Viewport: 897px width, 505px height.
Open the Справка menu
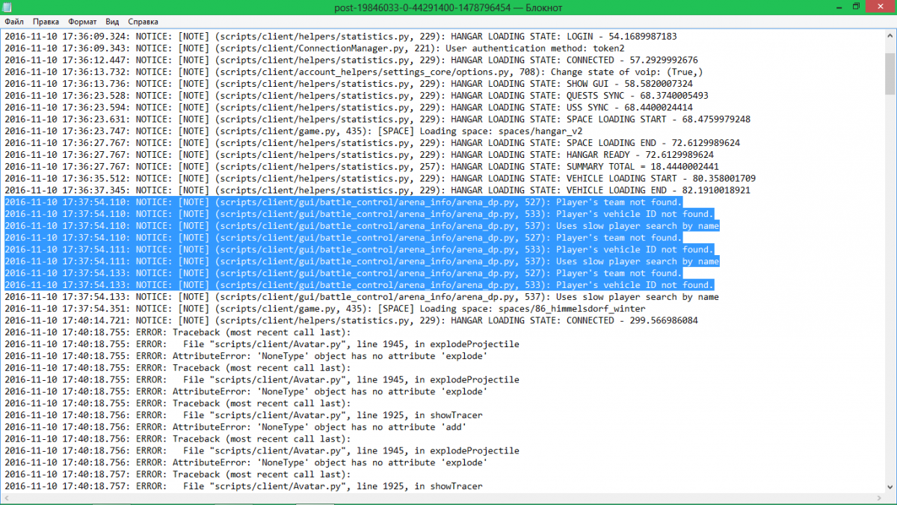(x=143, y=22)
